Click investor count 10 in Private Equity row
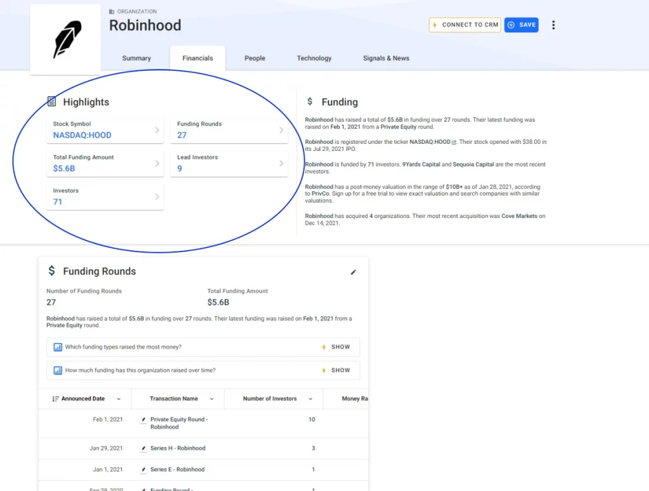649x491 pixels. point(312,419)
